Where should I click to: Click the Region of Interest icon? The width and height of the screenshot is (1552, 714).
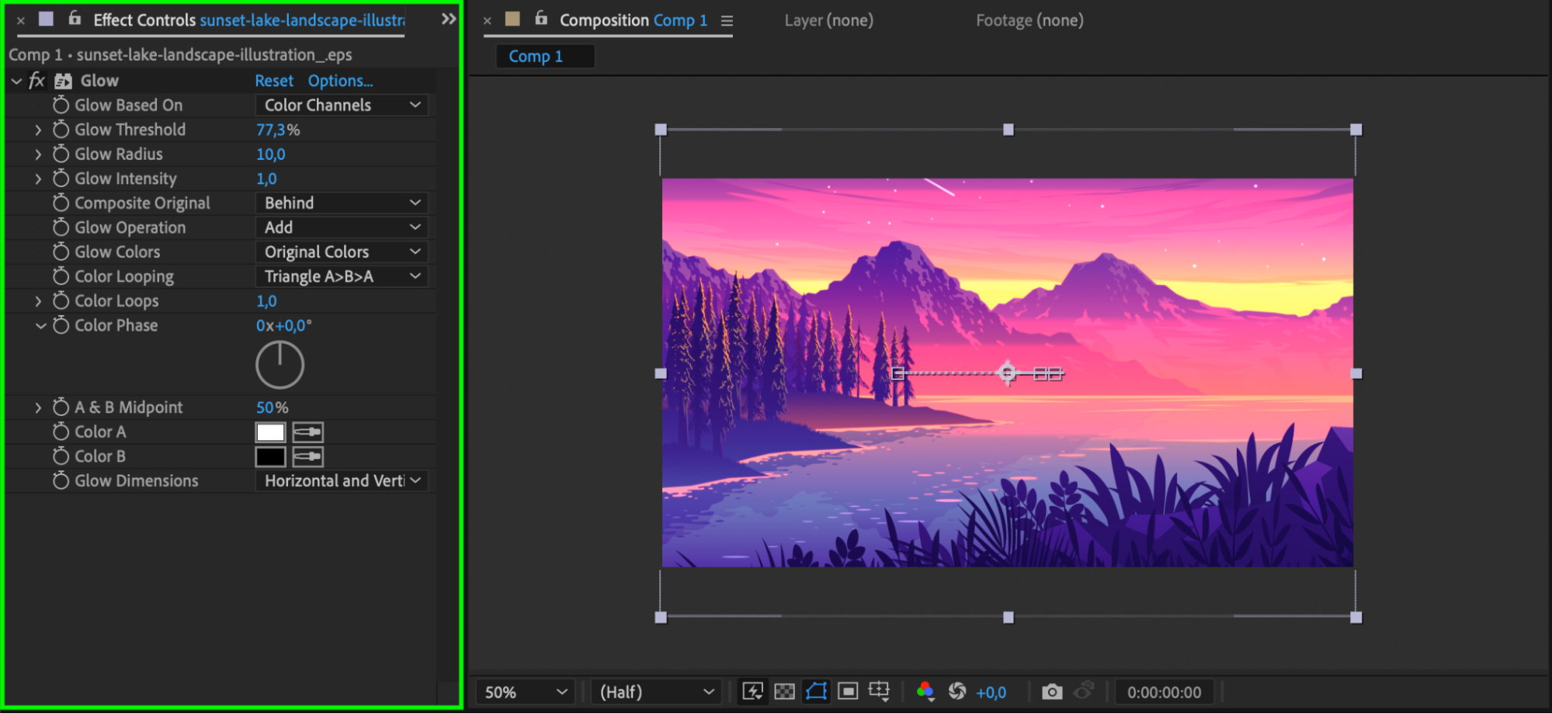click(848, 691)
